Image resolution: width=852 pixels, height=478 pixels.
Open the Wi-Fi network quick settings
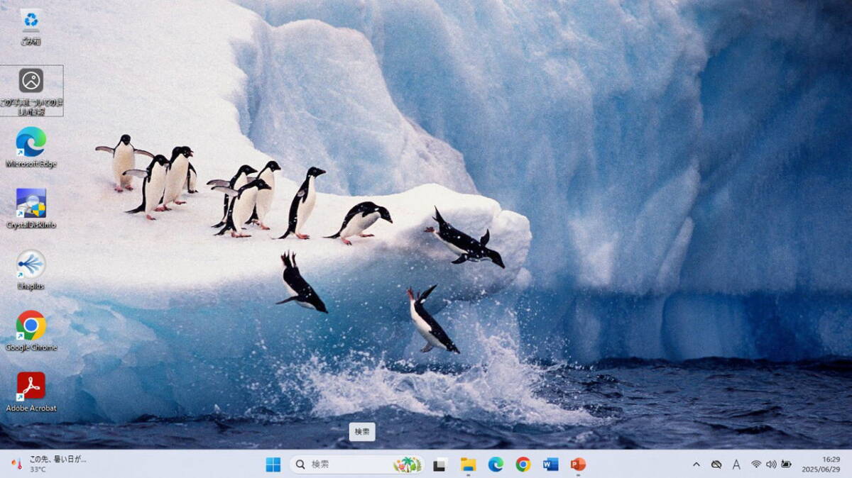(756, 465)
